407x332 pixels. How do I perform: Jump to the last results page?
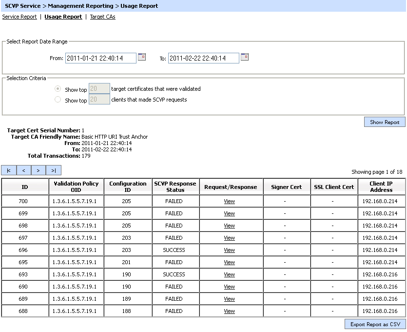53,170
